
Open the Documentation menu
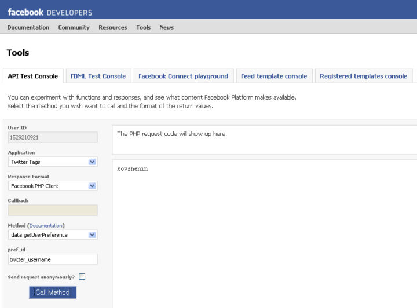[28, 27]
